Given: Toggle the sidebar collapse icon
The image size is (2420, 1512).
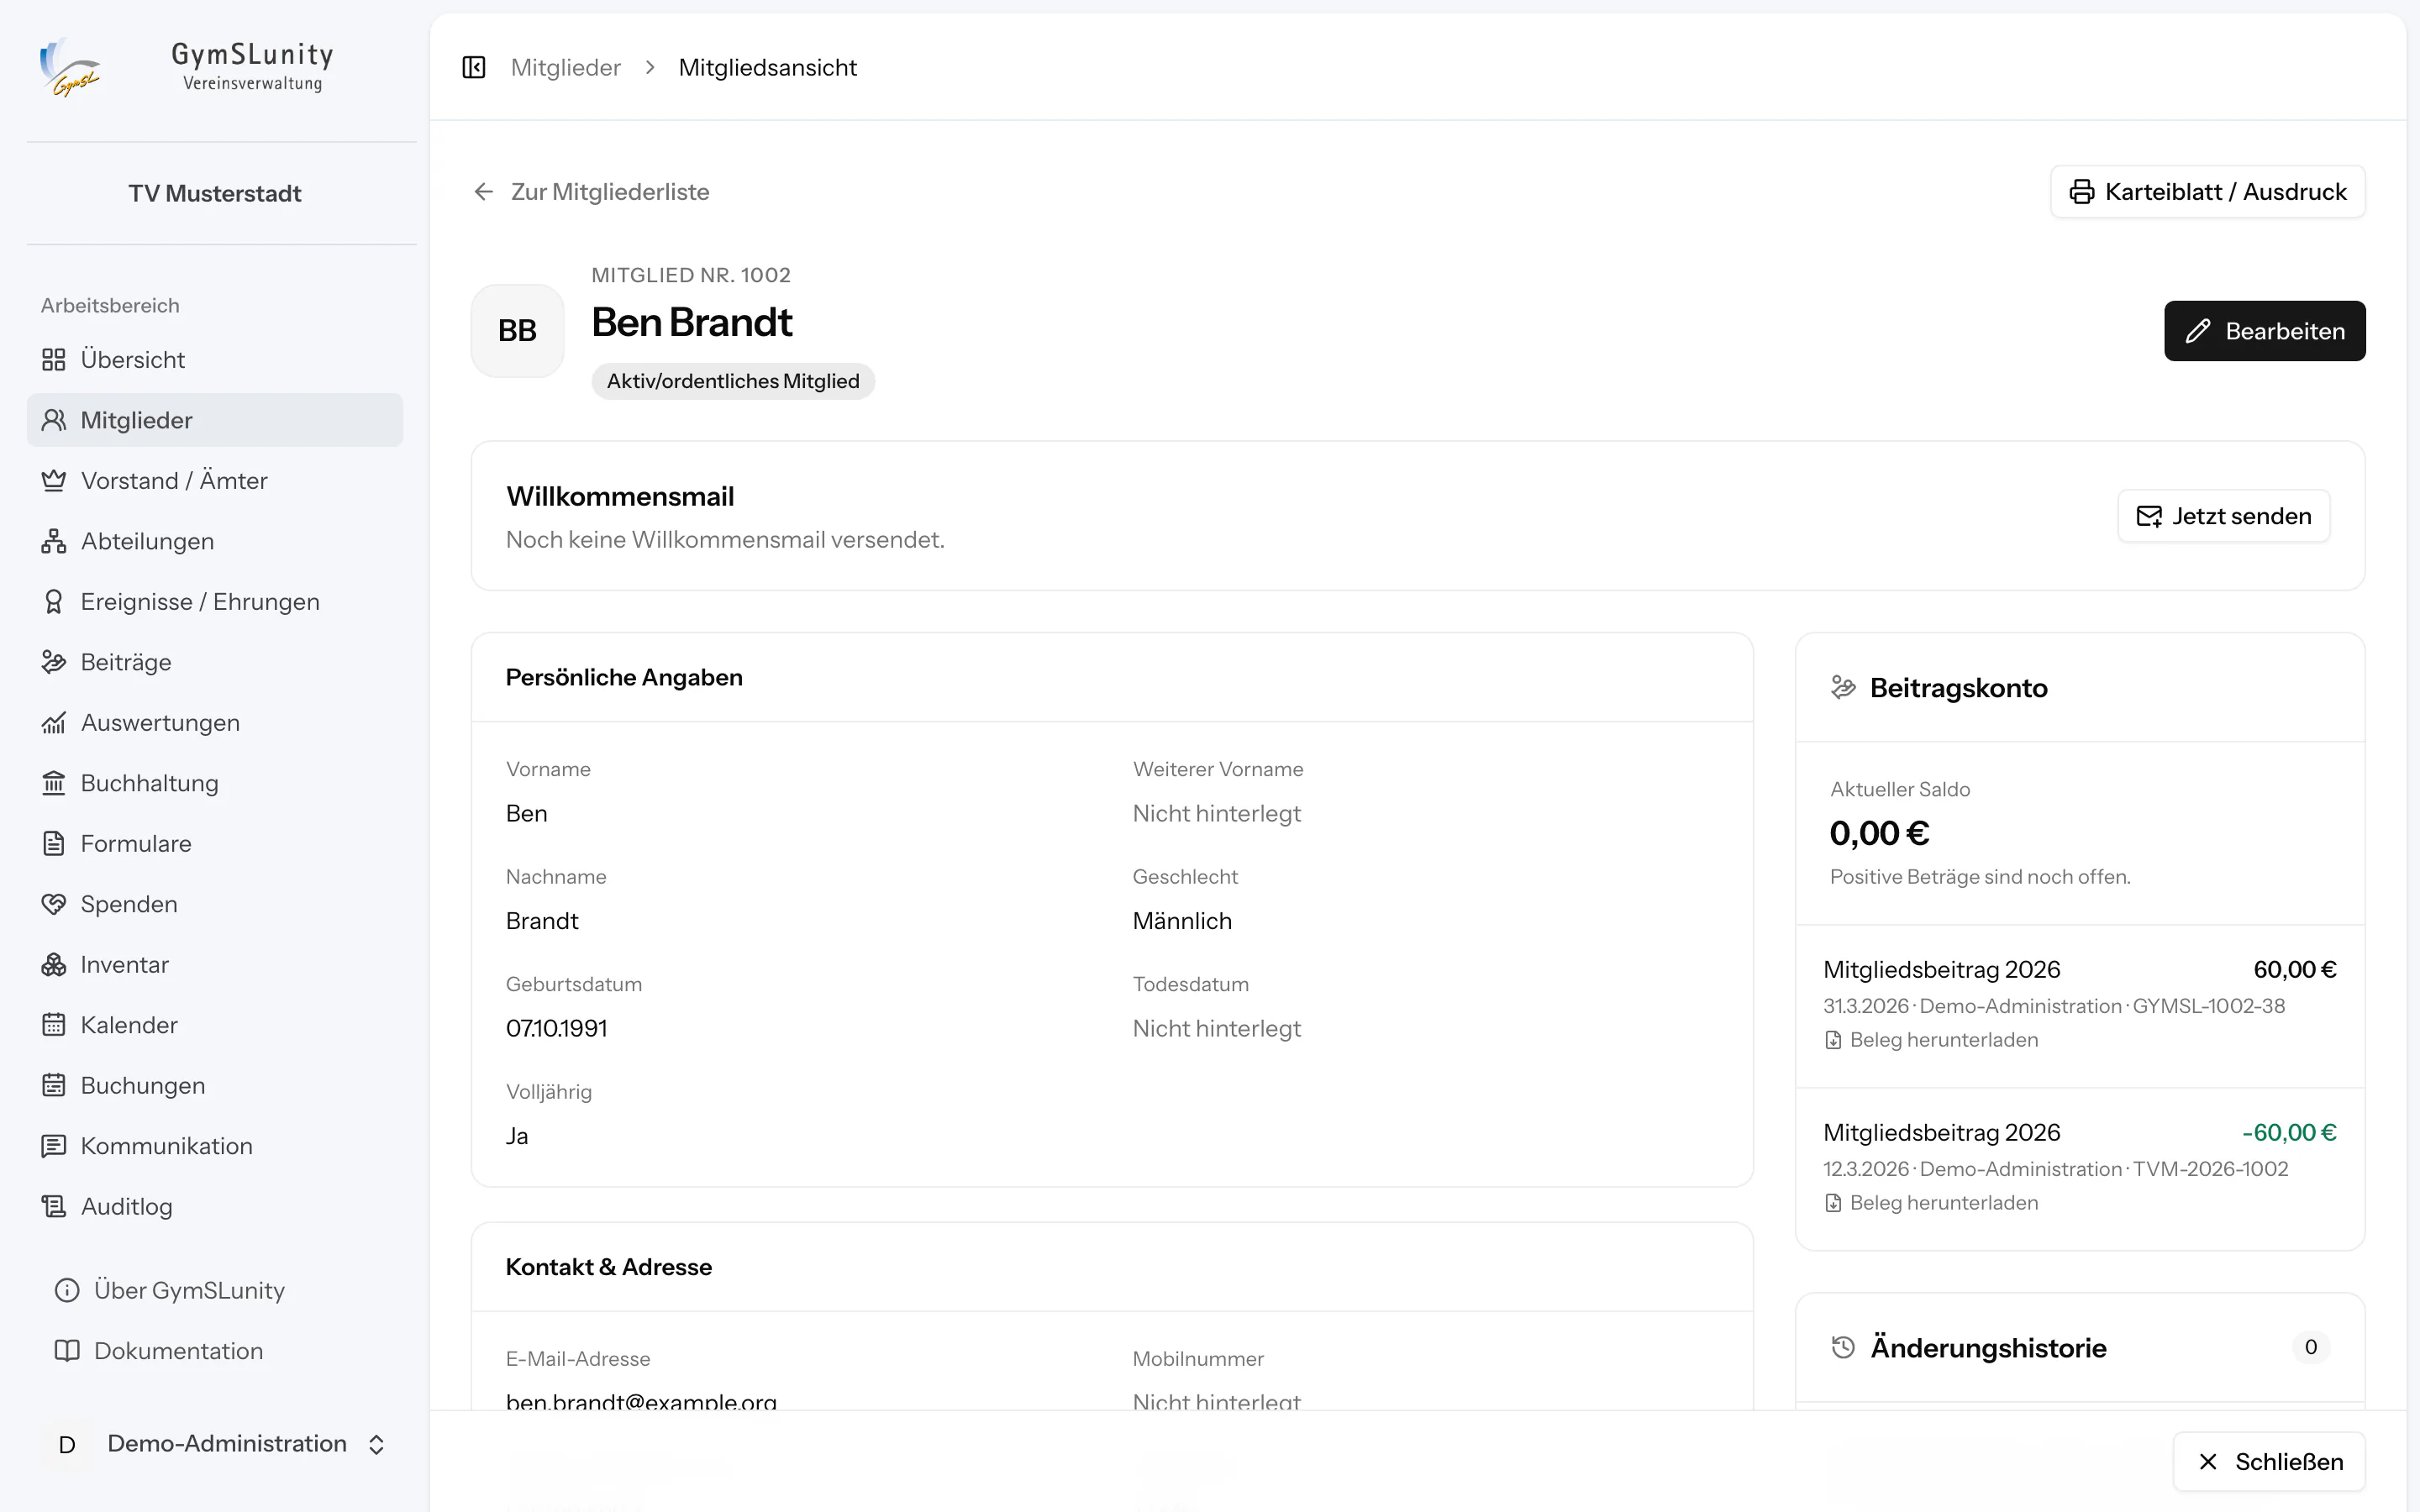Looking at the screenshot, I should pos(474,67).
